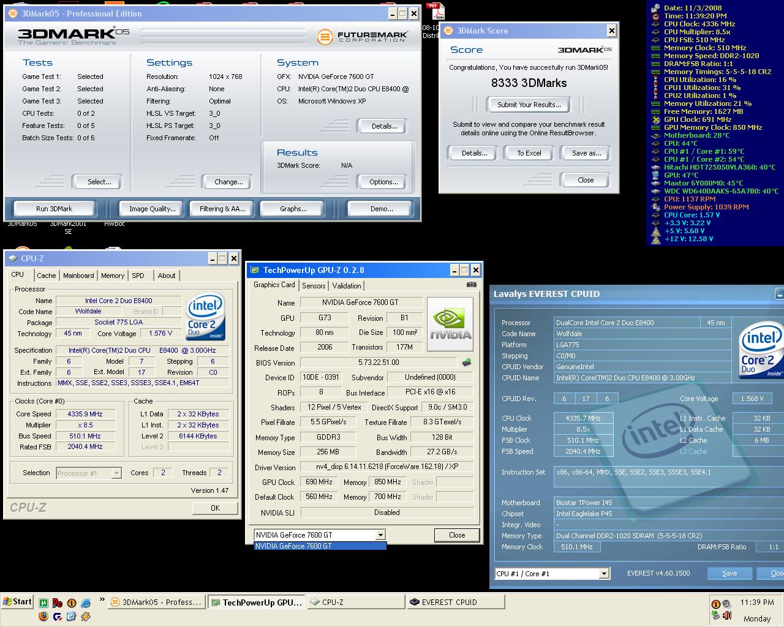Click GPU-Z title bar icon

pyautogui.click(x=255, y=270)
